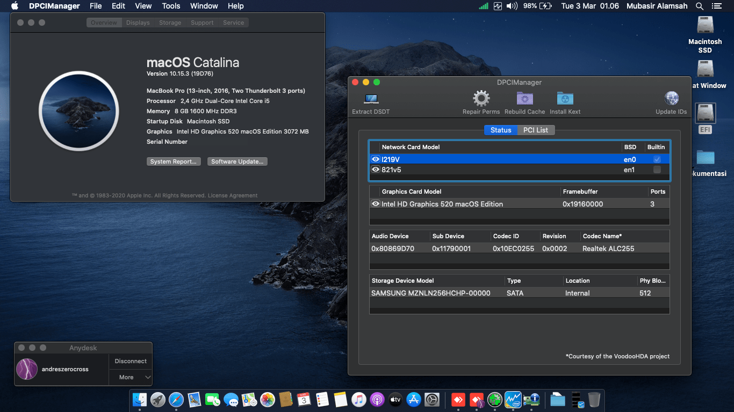The height and width of the screenshot is (412, 734).
Task: Open System Preferences from the Dock
Action: click(x=432, y=400)
